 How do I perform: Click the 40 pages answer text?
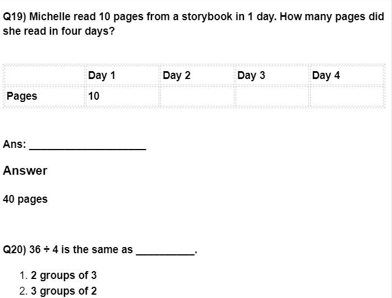tap(25, 199)
